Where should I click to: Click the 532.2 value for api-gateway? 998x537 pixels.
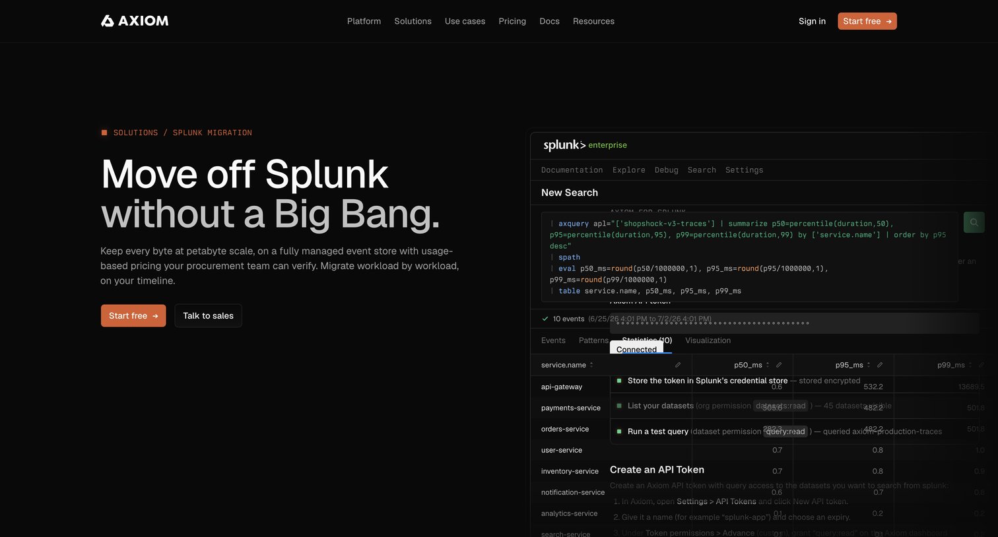[x=873, y=387]
